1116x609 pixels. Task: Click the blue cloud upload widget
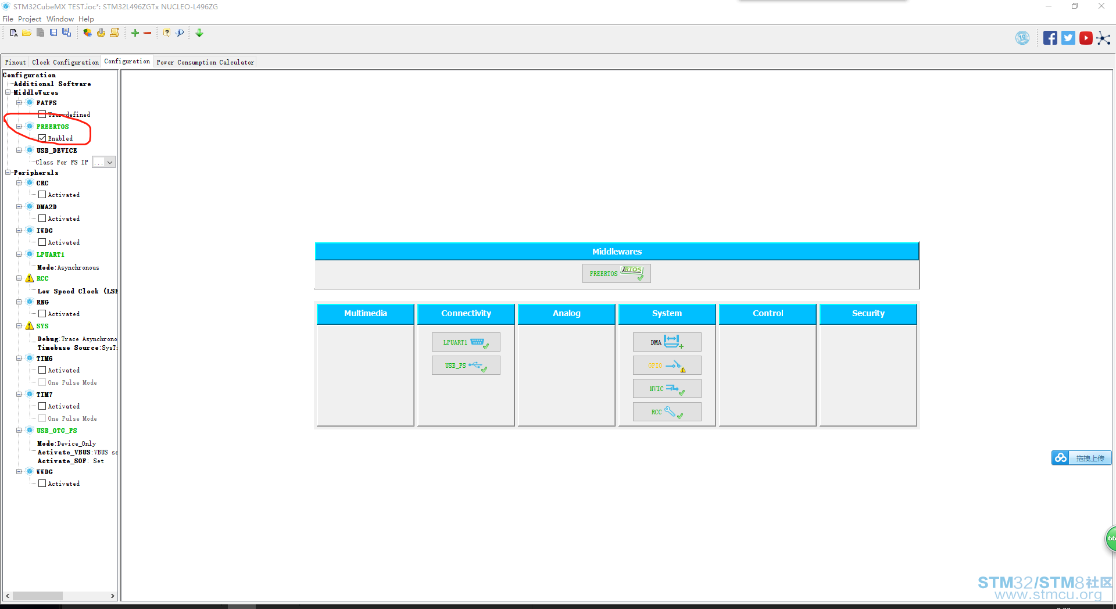point(1082,458)
